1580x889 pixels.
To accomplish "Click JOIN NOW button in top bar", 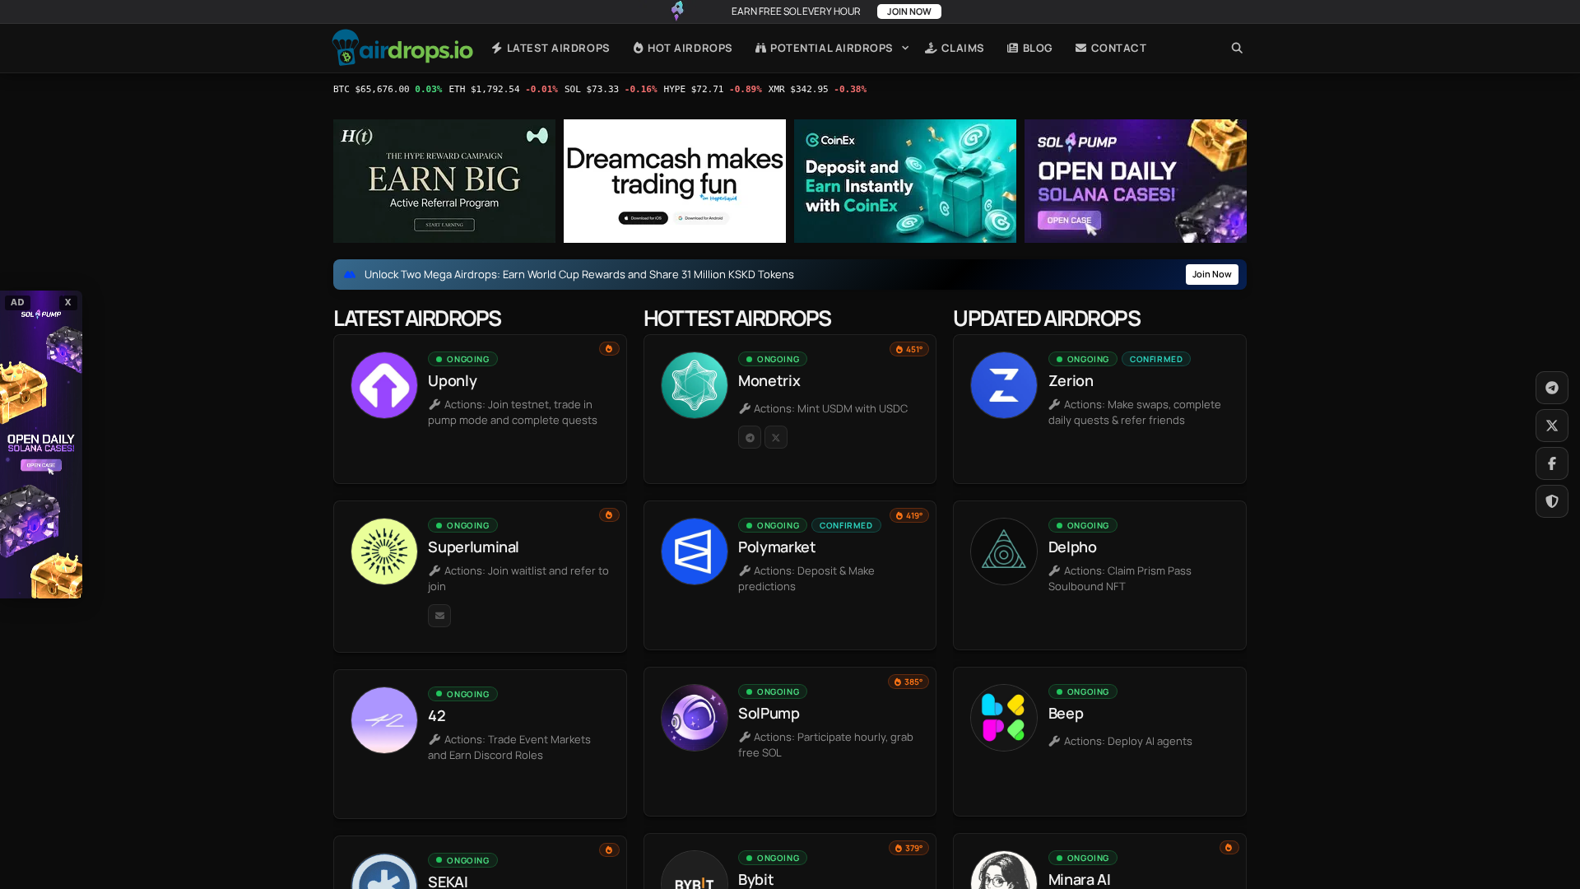I will coord(908,12).
